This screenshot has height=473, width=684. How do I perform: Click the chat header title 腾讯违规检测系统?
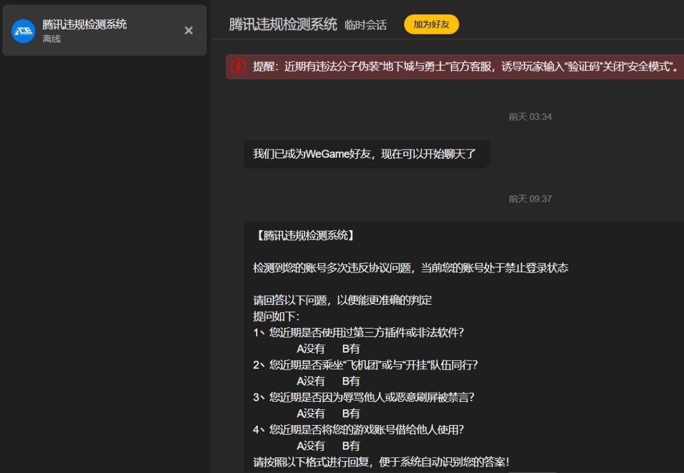click(283, 25)
